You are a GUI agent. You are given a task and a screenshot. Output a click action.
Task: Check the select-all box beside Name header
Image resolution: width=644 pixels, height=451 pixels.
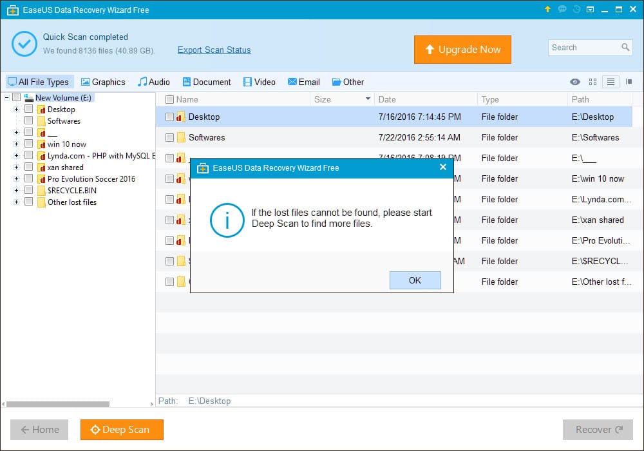click(x=169, y=99)
